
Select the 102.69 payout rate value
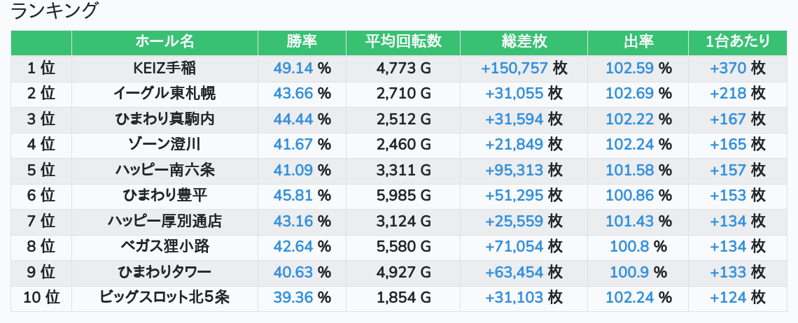(x=629, y=94)
